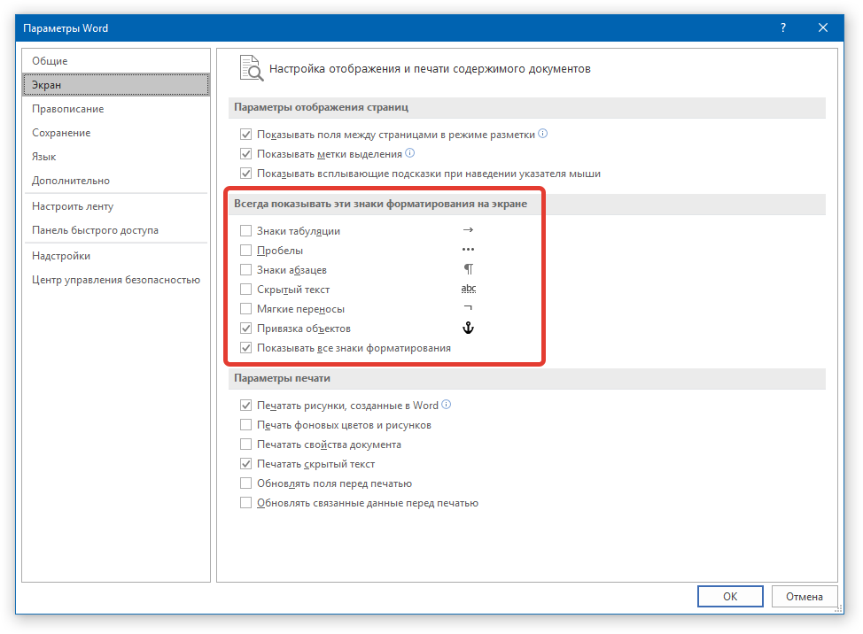
Task: Click info icon beside page margins option
Action: 542,134
